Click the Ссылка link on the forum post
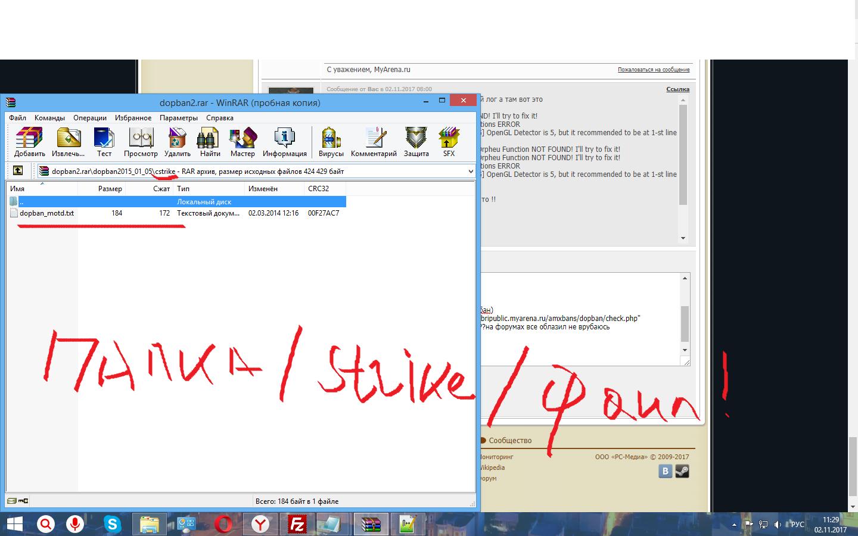The width and height of the screenshot is (858, 536). (677, 89)
